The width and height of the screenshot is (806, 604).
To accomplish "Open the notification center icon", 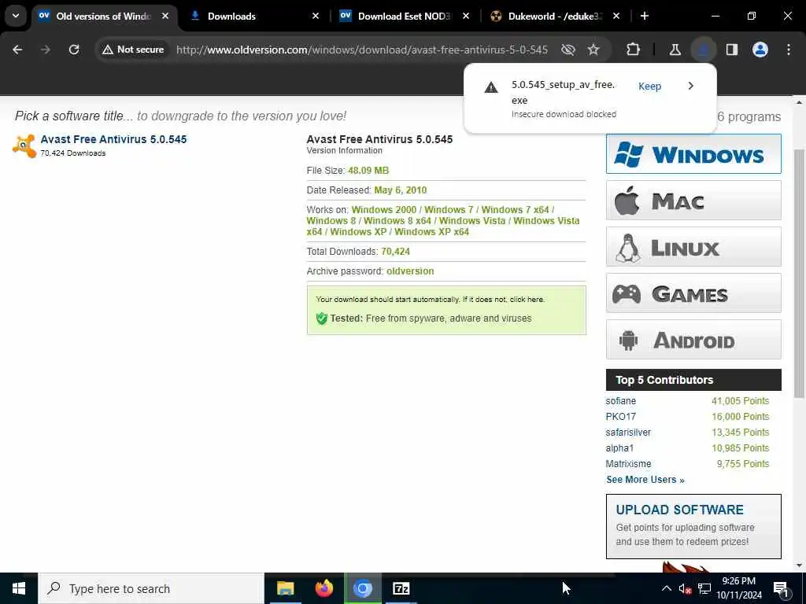I will (x=782, y=588).
